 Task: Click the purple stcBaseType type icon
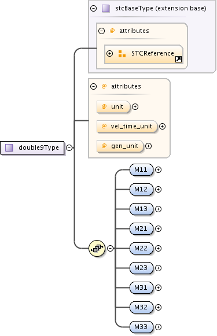tap(105, 8)
